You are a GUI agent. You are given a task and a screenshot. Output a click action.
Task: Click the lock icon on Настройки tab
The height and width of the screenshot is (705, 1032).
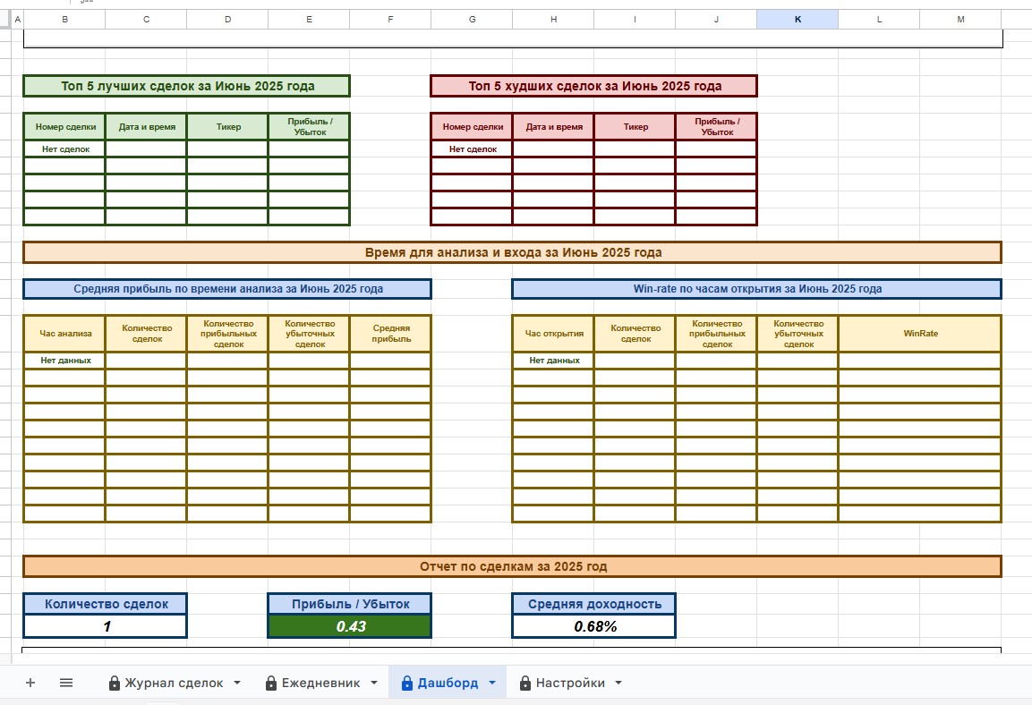click(525, 684)
